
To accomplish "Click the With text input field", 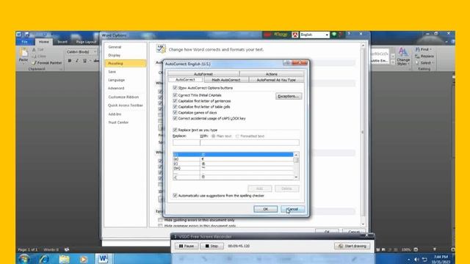I will click(250, 142).
